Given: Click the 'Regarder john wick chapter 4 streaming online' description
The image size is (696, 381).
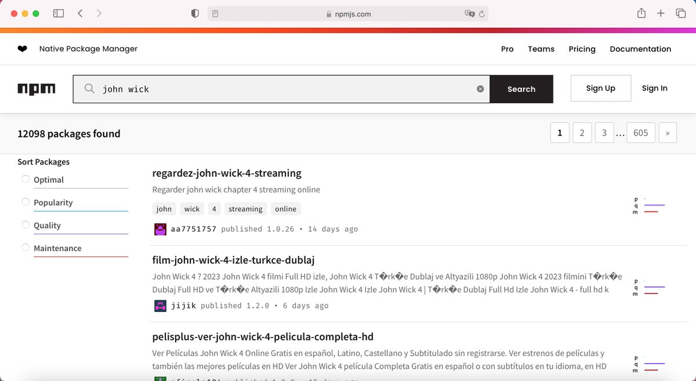Looking at the screenshot, I should (236, 190).
